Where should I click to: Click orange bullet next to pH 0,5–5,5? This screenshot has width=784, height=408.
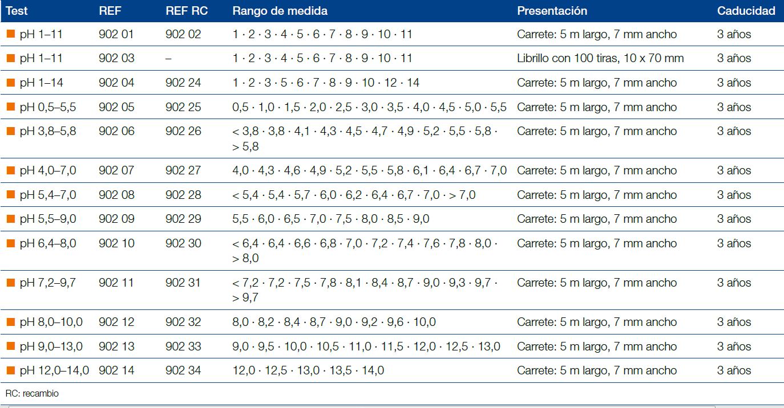pos(10,107)
